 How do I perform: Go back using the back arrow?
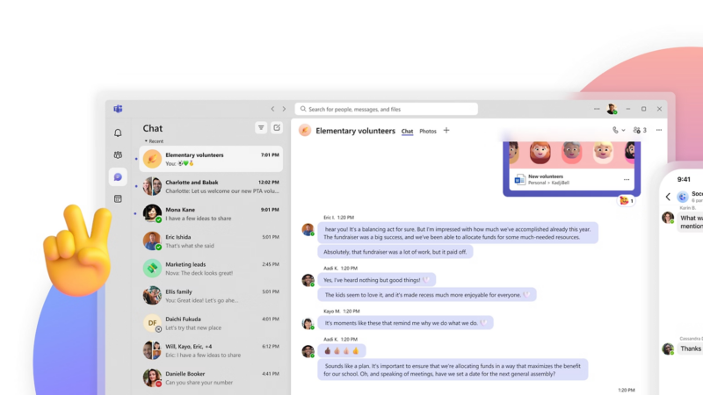coord(272,109)
